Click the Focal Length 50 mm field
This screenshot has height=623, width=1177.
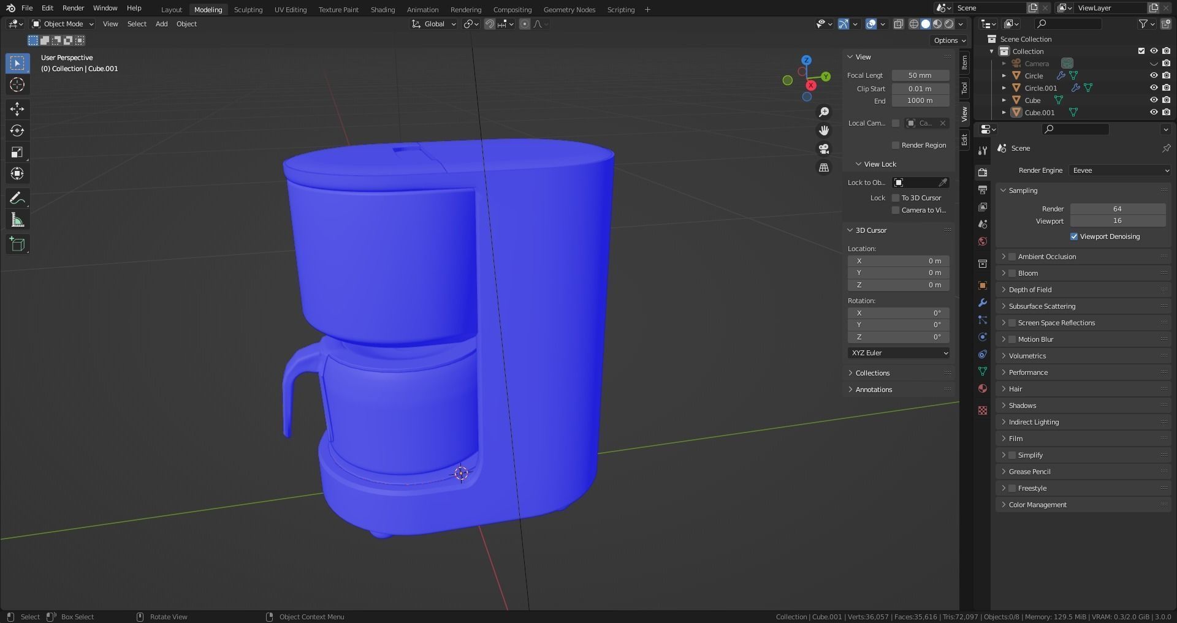[x=920, y=75]
